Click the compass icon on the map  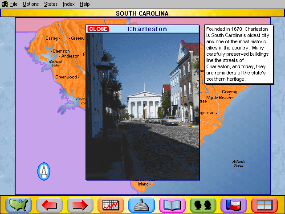click(44, 171)
